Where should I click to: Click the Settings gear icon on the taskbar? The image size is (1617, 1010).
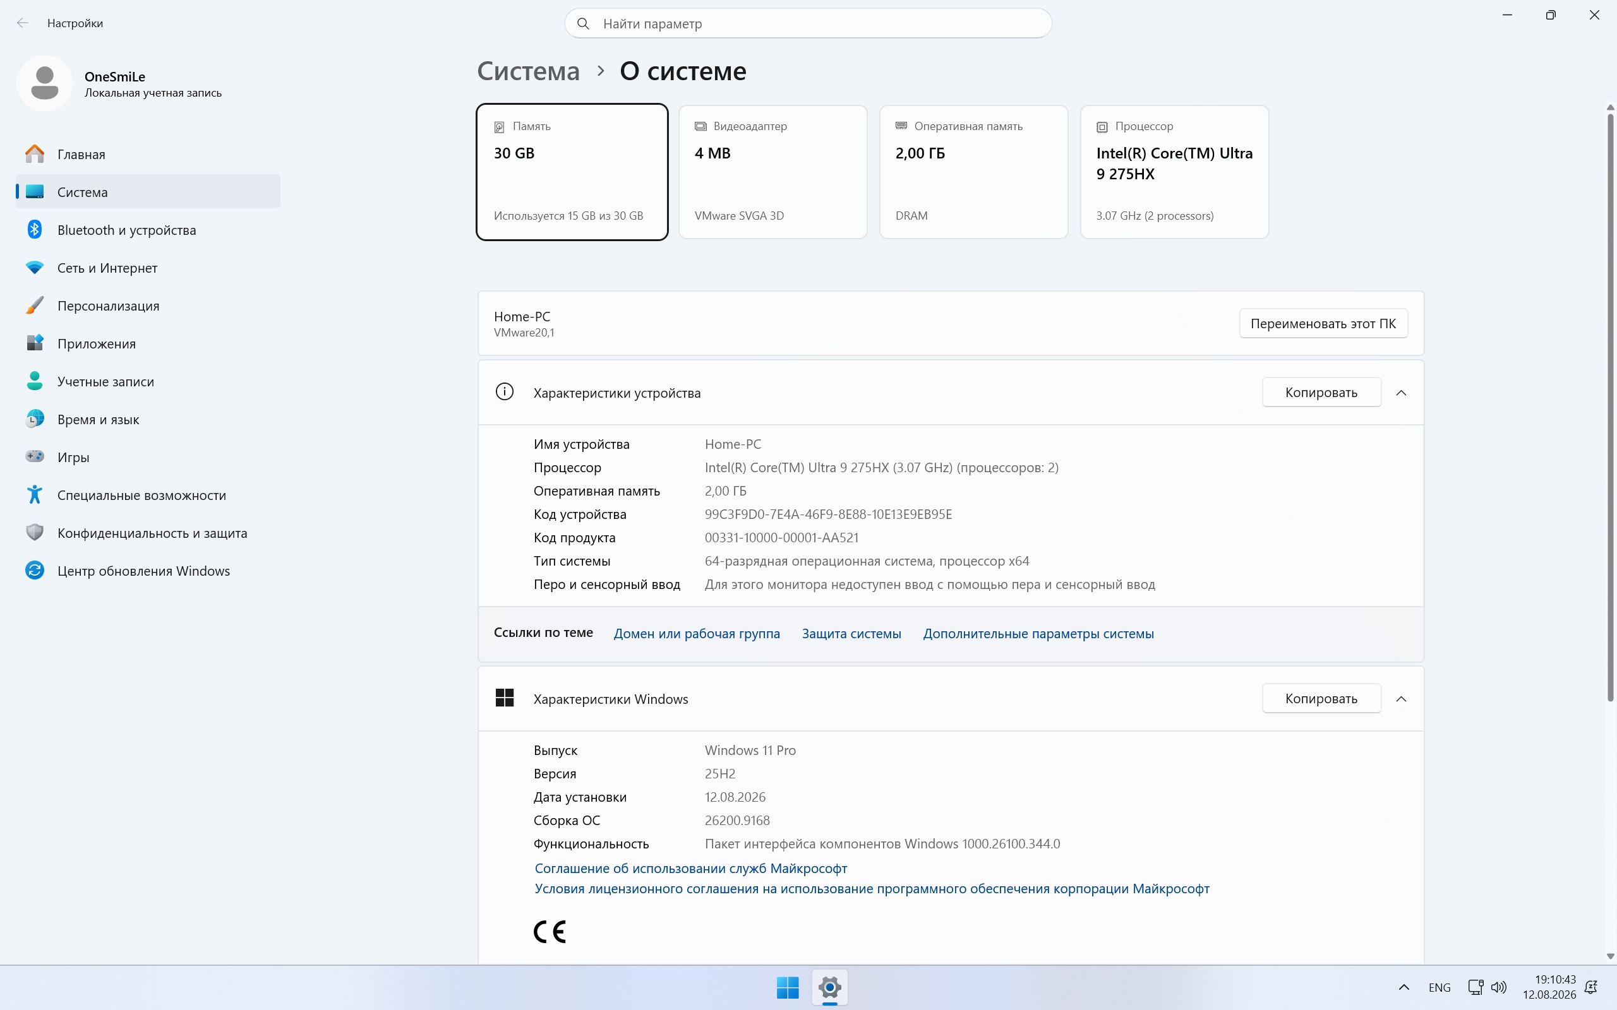point(830,987)
